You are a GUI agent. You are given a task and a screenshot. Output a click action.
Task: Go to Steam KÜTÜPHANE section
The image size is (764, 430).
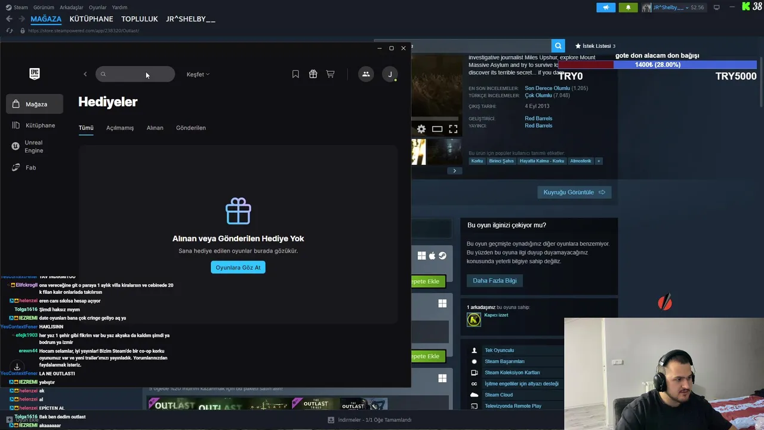tap(91, 19)
